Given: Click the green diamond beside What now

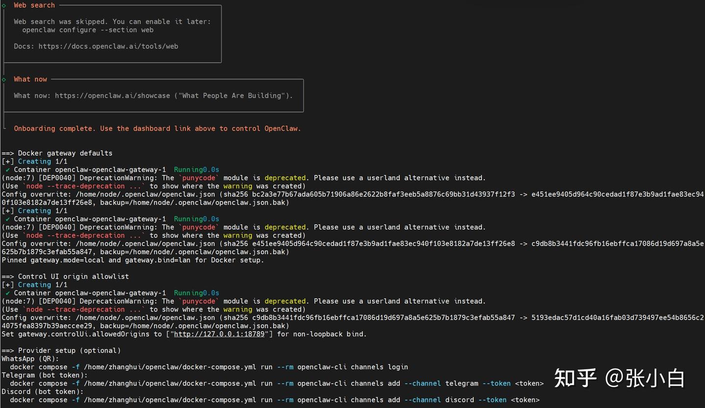Looking at the screenshot, I should coord(4,79).
